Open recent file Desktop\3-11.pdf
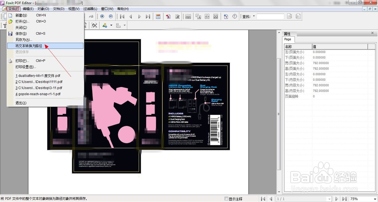378x202 pixels. tap(45, 88)
